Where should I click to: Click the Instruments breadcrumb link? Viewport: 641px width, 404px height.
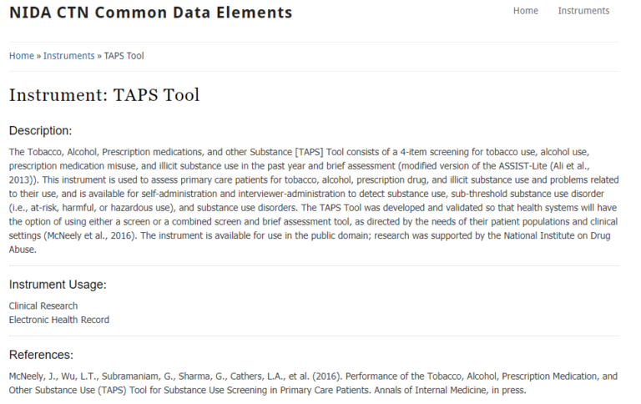click(x=68, y=56)
